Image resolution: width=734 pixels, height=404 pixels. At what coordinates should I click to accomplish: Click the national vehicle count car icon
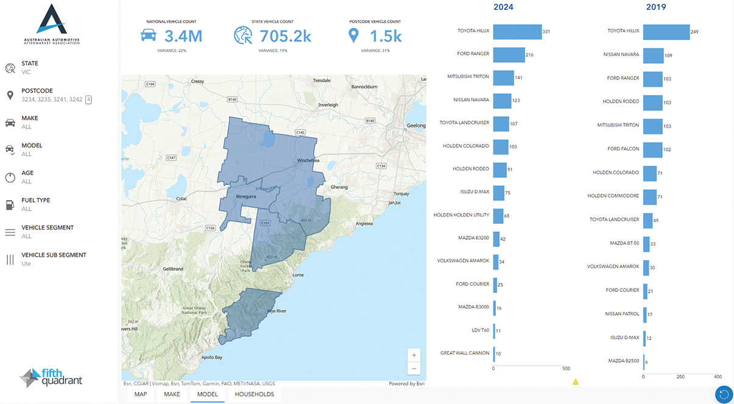[x=148, y=35]
